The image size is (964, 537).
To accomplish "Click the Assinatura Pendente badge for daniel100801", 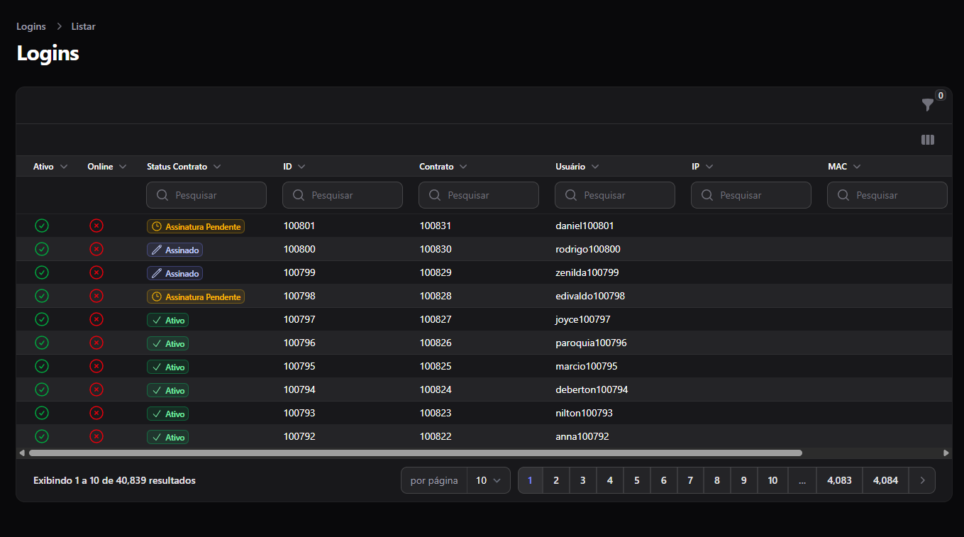I will (x=196, y=226).
